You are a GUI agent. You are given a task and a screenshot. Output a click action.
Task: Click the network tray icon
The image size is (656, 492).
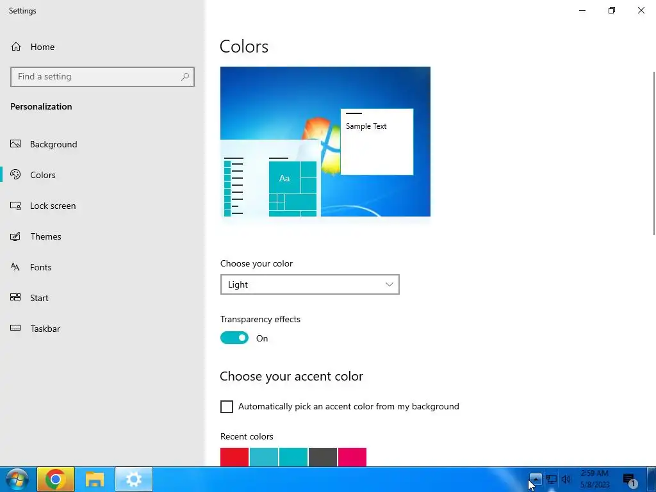tap(552, 479)
